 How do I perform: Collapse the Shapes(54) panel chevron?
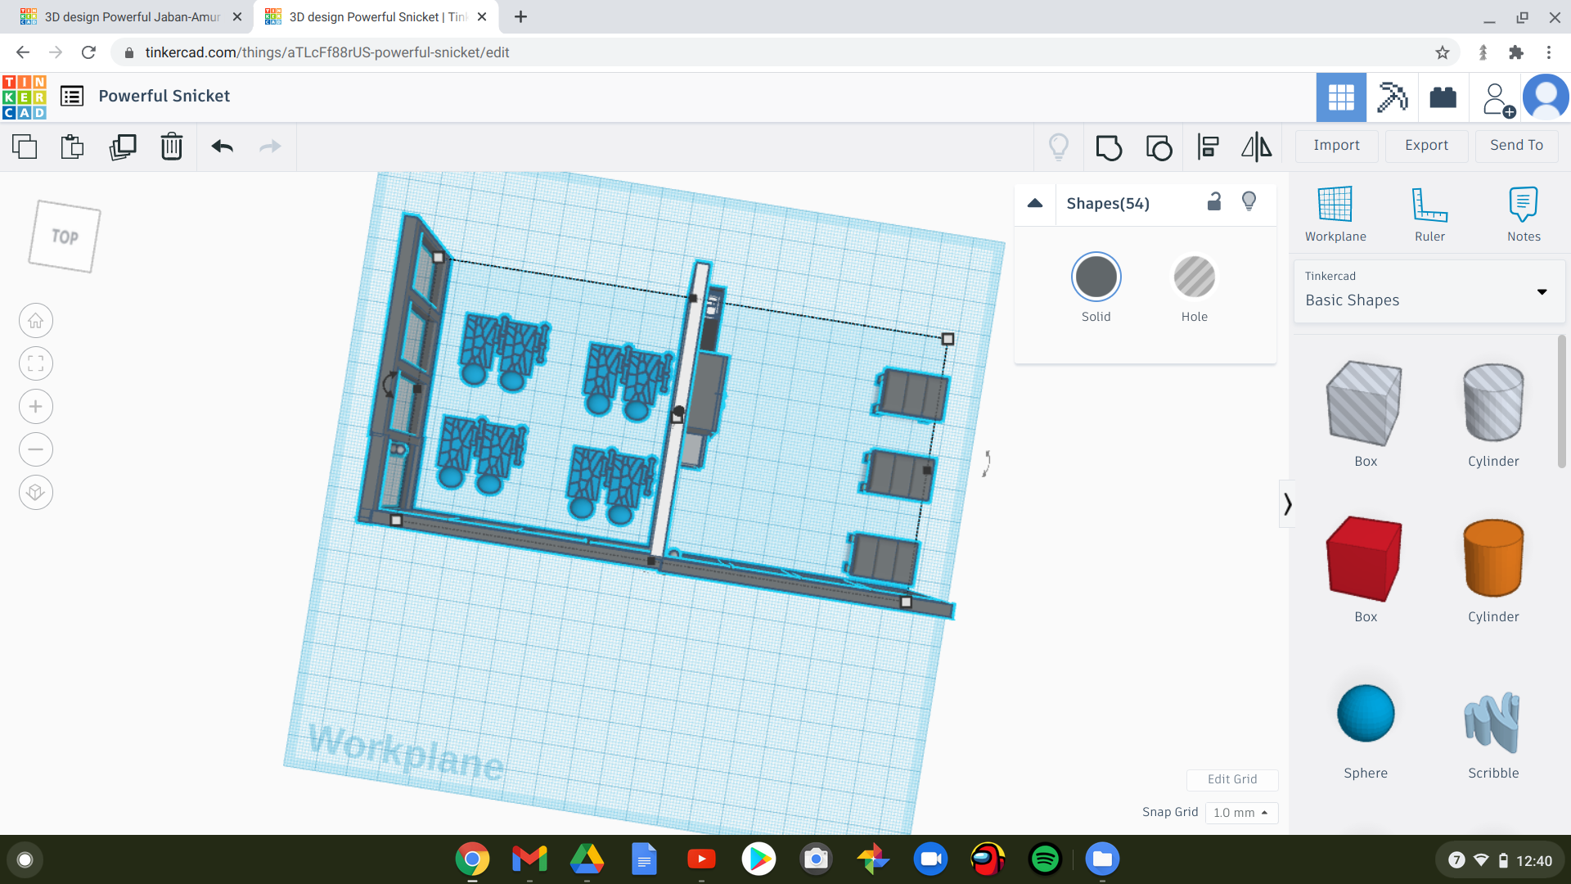point(1035,202)
